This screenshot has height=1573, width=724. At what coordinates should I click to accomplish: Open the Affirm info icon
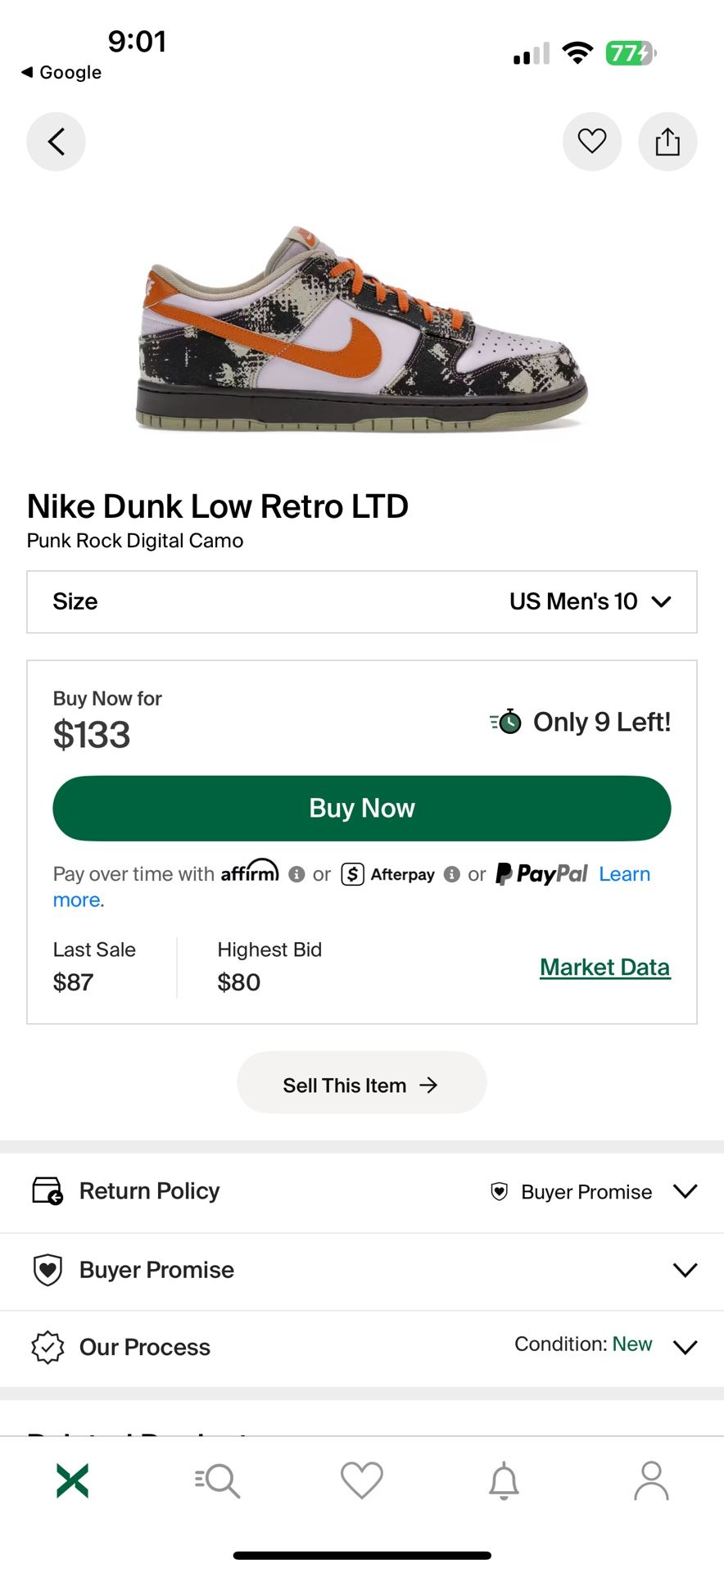(x=297, y=874)
